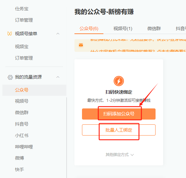Select 抖音号 in the sidebar
Viewport: 186px width, 178px height.
pyautogui.click(x=22, y=124)
